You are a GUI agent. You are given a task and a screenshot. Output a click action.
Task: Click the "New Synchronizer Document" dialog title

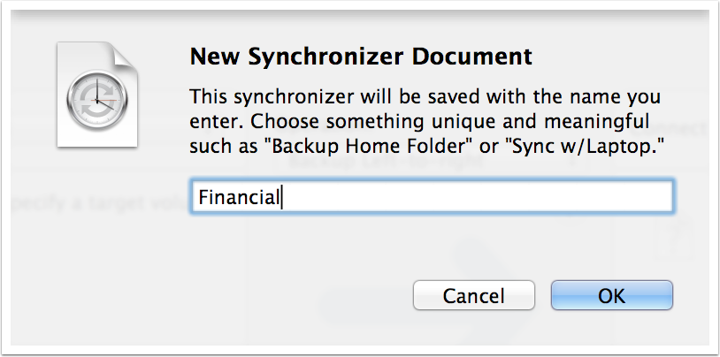361,58
